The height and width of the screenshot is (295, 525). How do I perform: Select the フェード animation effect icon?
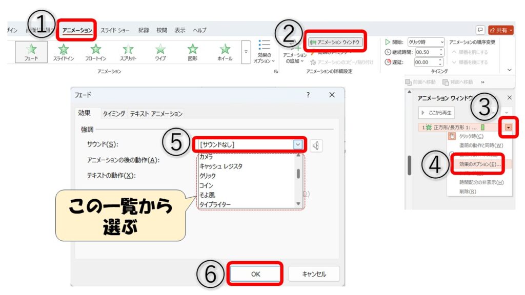click(31, 52)
